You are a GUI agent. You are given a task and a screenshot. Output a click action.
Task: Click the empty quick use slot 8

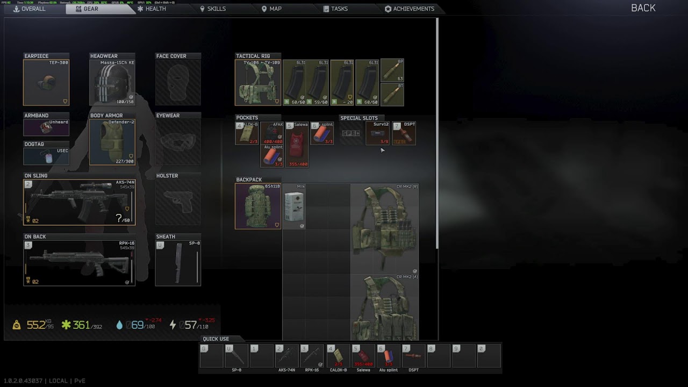tap(439, 356)
